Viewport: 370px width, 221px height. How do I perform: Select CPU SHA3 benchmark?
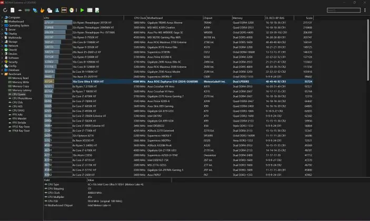point(18,110)
